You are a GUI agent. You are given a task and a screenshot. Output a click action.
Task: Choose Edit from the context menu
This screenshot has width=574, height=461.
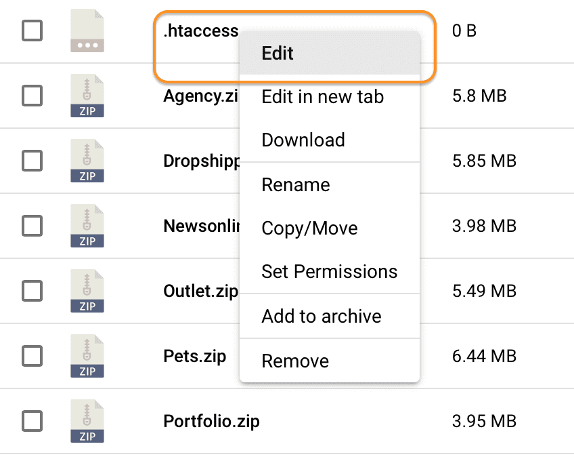pos(278,54)
